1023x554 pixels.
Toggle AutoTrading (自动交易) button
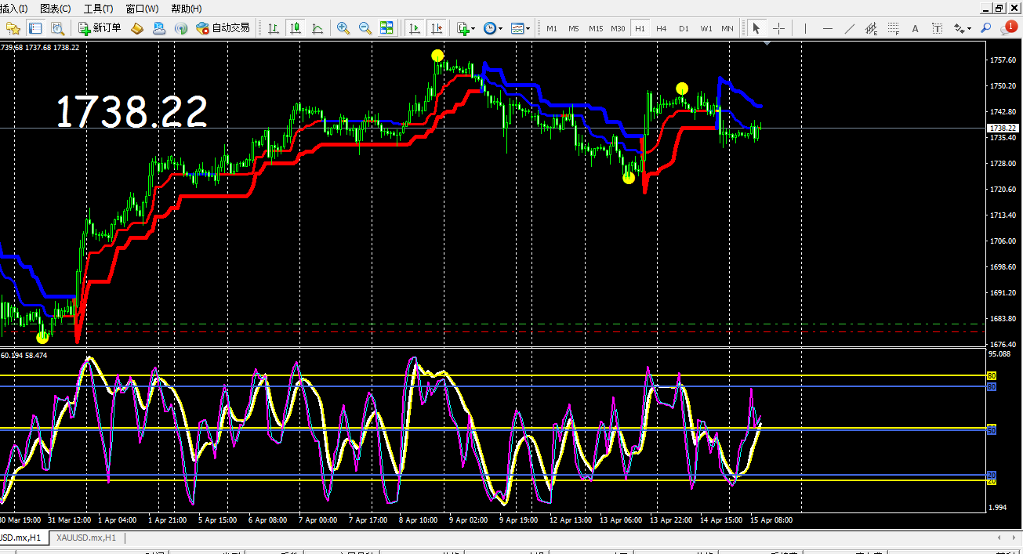[x=223, y=28]
